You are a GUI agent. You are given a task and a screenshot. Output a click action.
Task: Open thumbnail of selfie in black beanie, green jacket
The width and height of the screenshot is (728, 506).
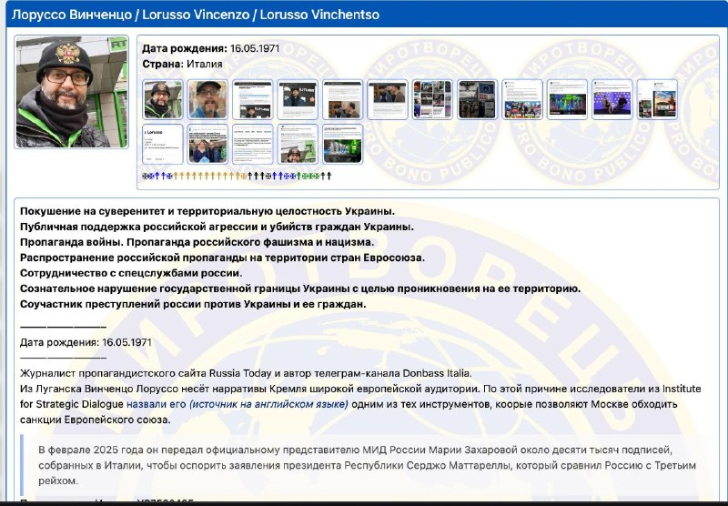pos(163,99)
